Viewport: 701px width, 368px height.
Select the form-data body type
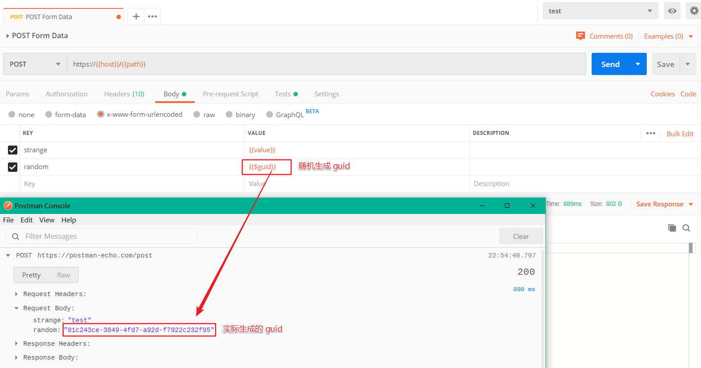point(49,115)
